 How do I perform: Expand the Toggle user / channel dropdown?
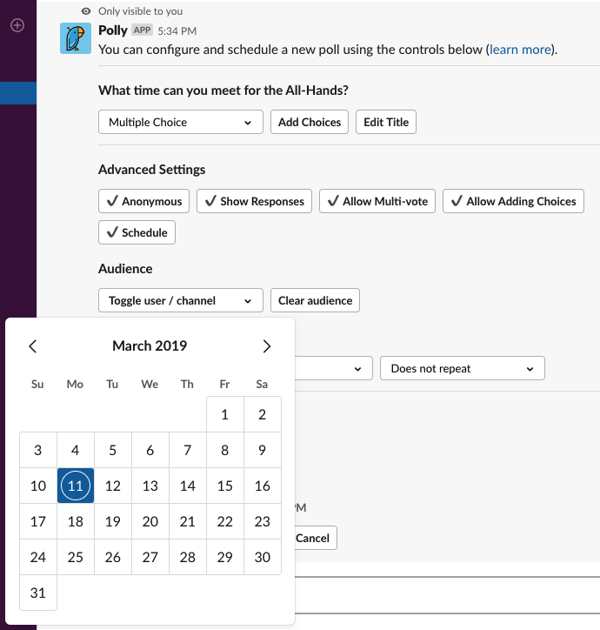click(180, 301)
